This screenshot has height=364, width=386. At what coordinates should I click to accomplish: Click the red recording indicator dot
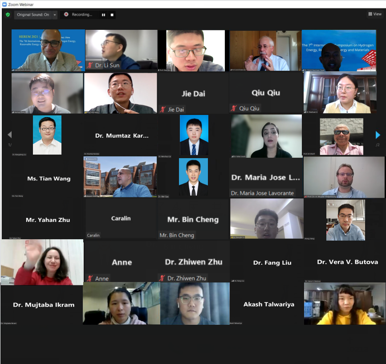pyautogui.click(x=66, y=14)
